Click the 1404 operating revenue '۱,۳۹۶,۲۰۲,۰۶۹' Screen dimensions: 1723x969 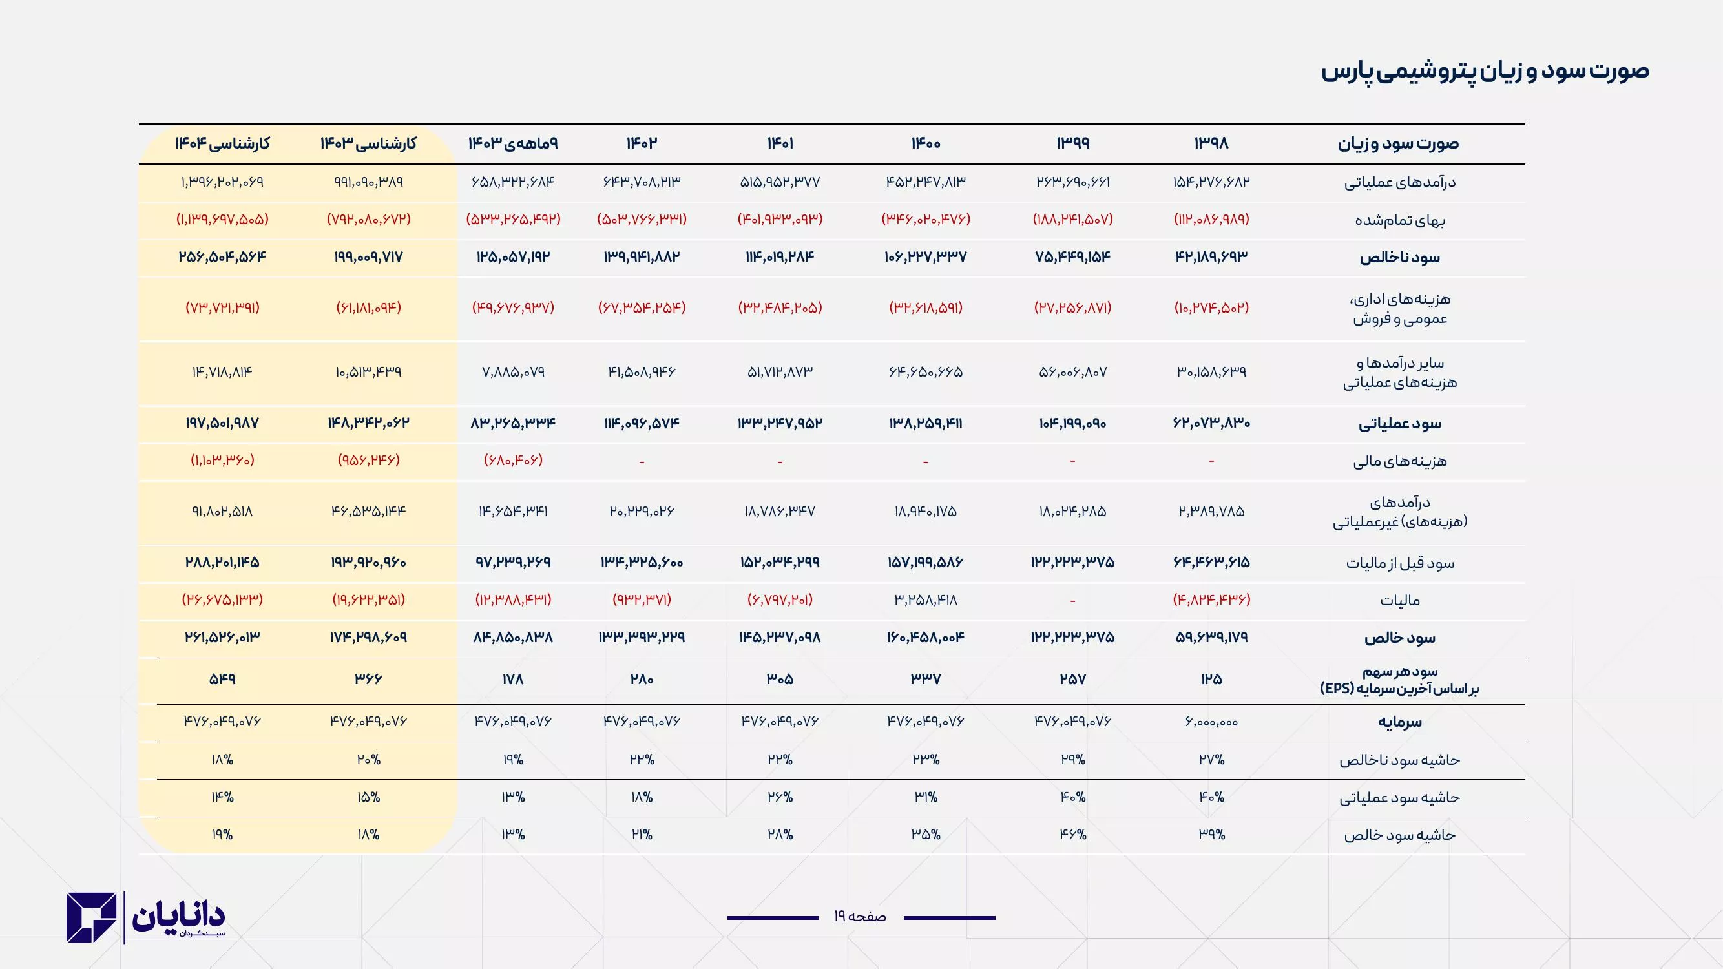pos(223,182)
